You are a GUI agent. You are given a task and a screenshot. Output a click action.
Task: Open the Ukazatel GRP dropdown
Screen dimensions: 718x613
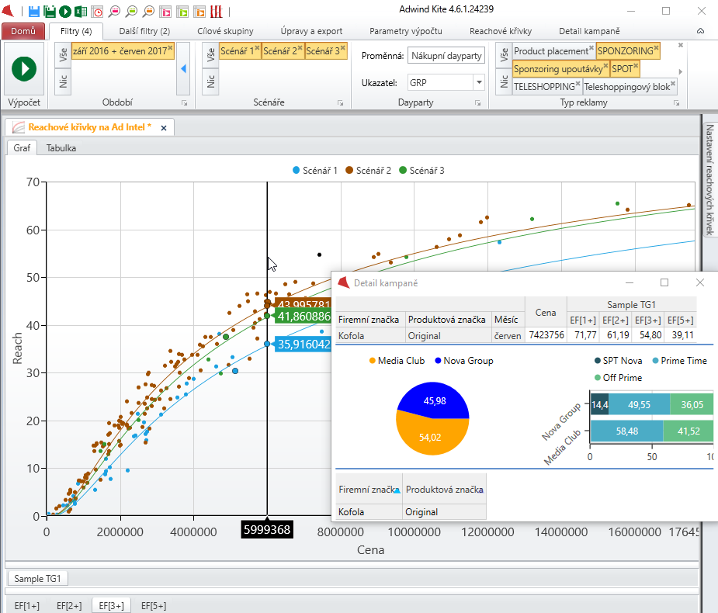(x=479, y=82)
